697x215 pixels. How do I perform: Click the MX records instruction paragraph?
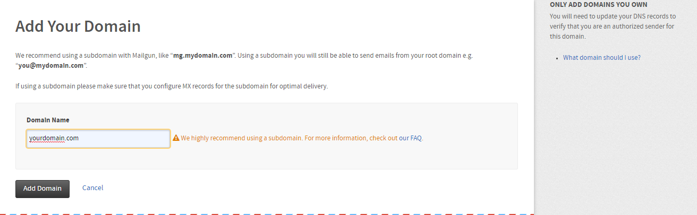coord(171,86)
